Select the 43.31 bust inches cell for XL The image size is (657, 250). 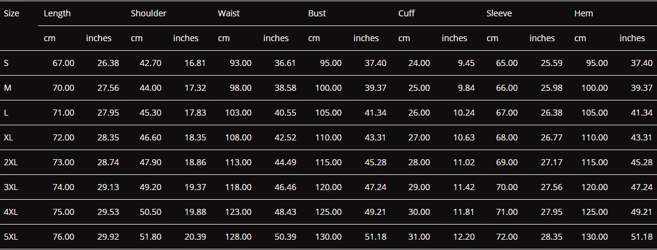click(x=376, y=137)
